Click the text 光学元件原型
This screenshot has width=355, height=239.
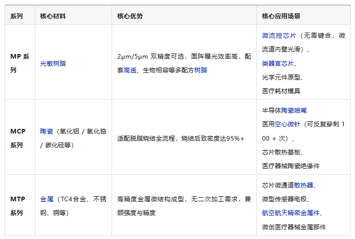tap(281, 77)
